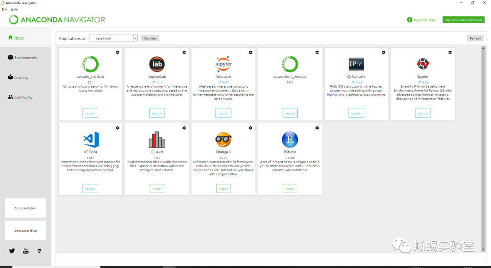The height and width of the screenshot is (268, 491).
Task: Open the Qt Console gear options
Action: (x=384, y=53)
